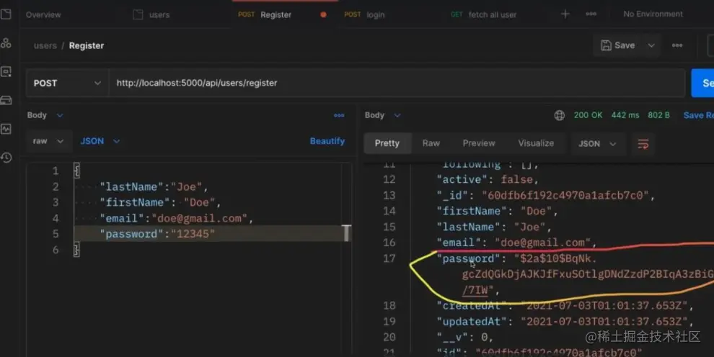The image size is (714, 357).
Task: Expand the request Body dropdown
Action: click(x=45, y=115)
